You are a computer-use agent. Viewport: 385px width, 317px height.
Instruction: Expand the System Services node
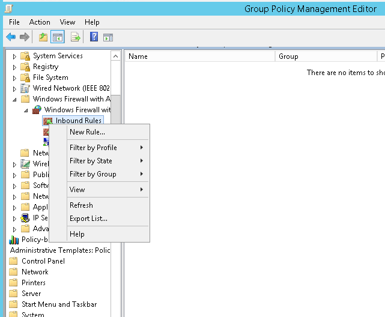pyautogui.click(x=14, y=56)
